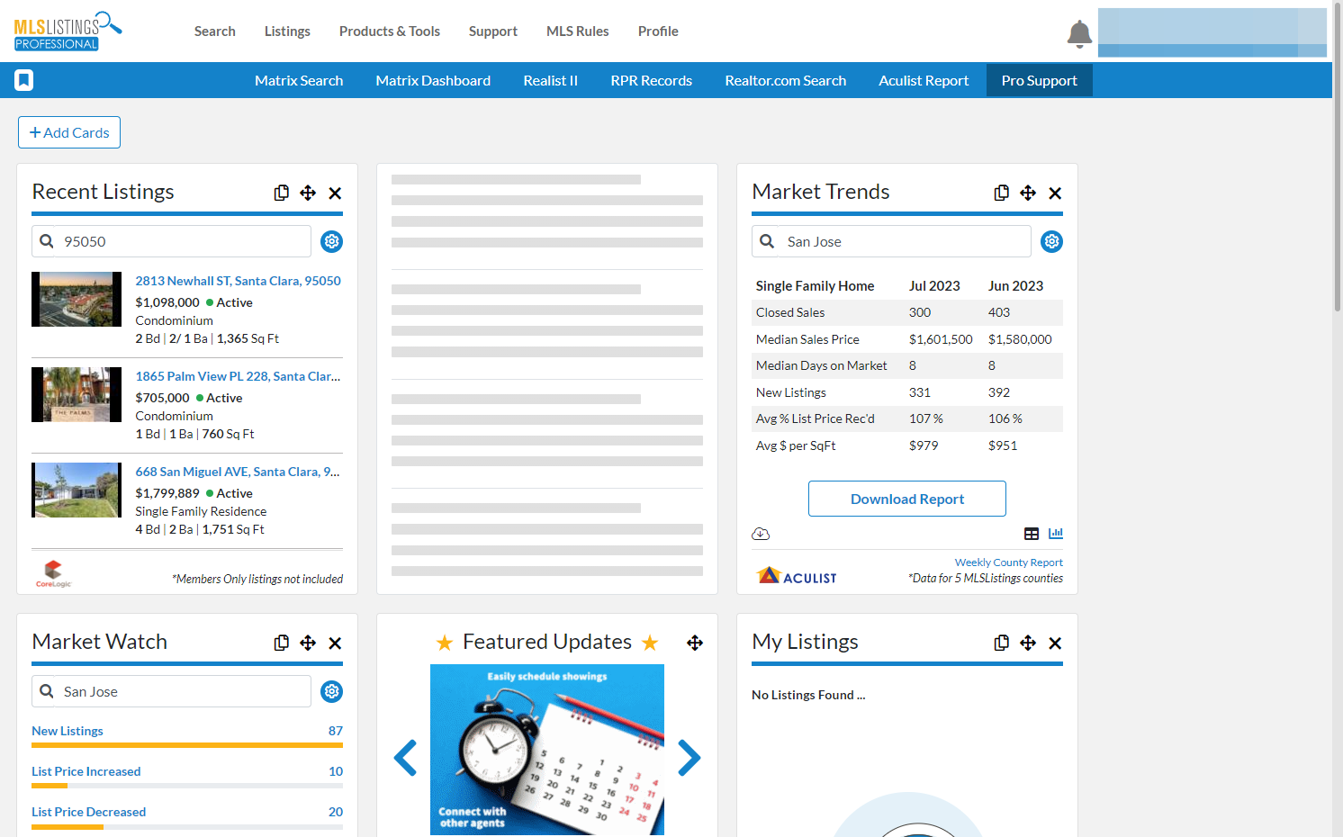This screenshot has height=837, width=1343.
Task: Click the Recent Listings search field
Action: click(x=172, y=241)
